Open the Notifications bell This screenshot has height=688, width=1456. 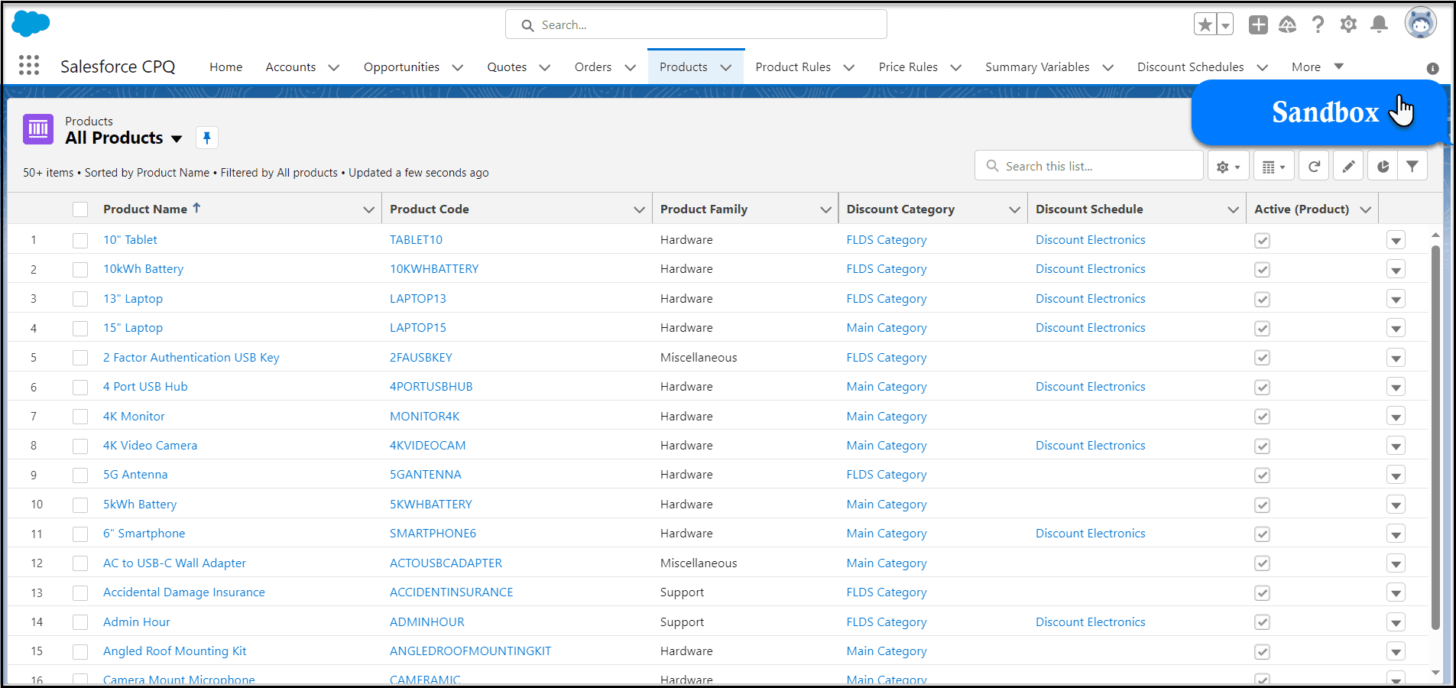point(1379,24)
